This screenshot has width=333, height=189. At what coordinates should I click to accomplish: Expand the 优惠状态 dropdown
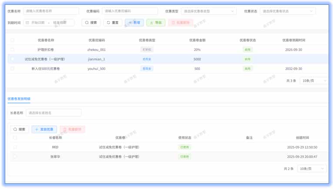[287, 11]
